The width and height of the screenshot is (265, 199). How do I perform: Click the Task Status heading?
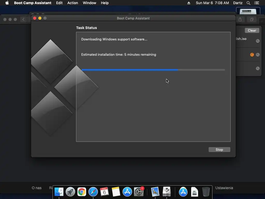[86, 28]
